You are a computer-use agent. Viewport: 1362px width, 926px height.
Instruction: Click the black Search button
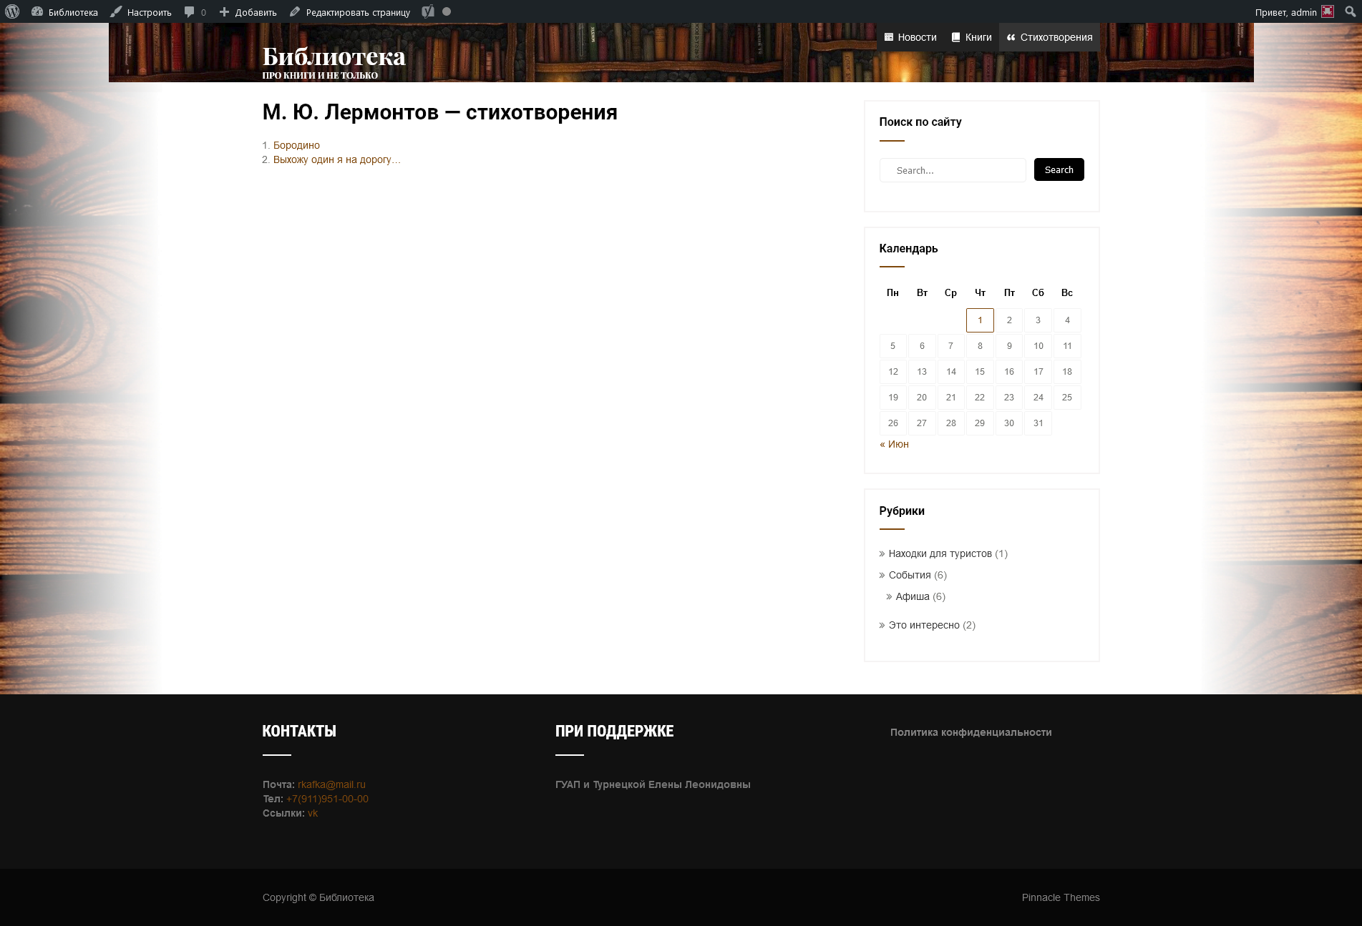(x=1059, y=169)
